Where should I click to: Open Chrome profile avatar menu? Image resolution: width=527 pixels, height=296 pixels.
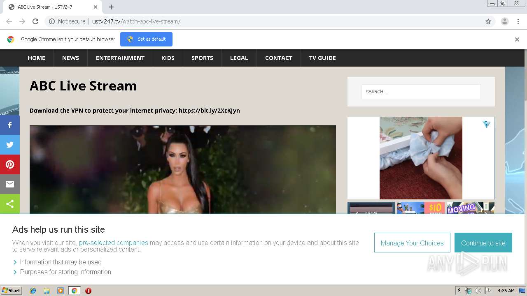(504, 21)
